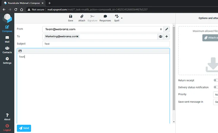This screenshot has width=218, height=133.
Task: Open the Priority dropdown
Action: coord(216,95)
